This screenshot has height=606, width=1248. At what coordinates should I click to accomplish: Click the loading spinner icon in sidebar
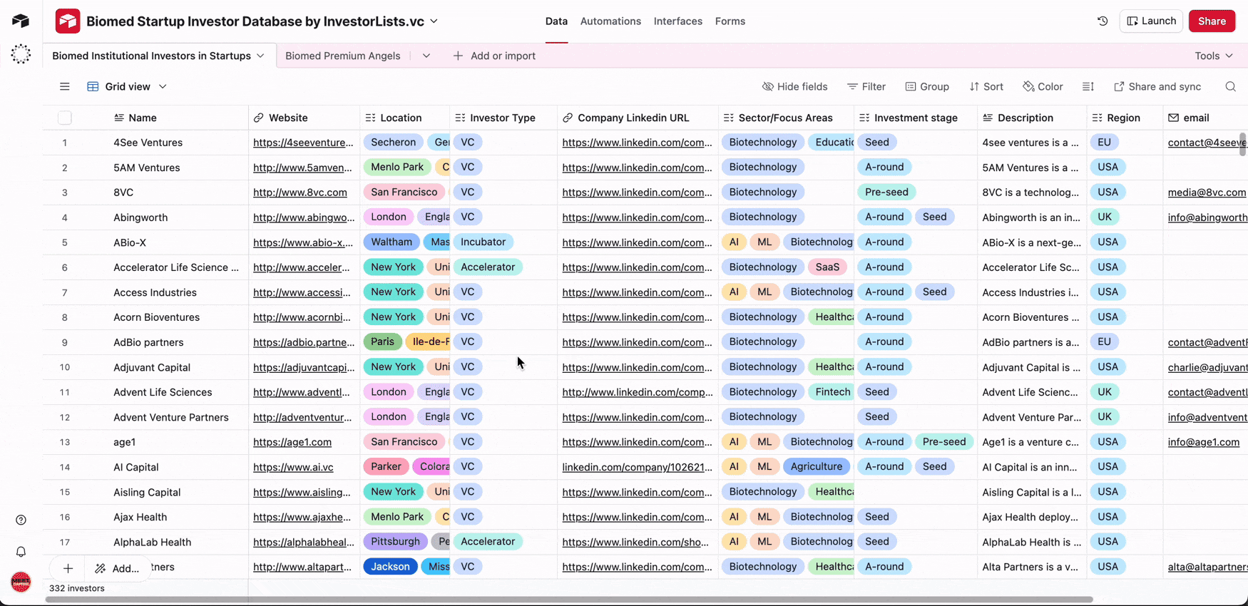21,54
